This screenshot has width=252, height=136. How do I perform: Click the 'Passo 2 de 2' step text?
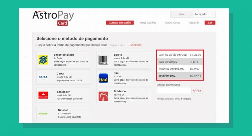coord(117,45)
